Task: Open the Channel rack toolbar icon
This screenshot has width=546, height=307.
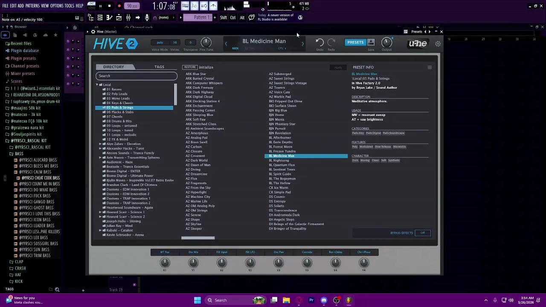Action: (x=100, y=17)
